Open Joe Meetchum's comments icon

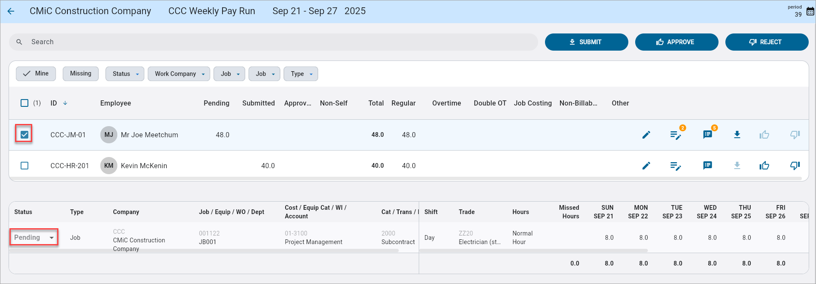click(707, 135)
